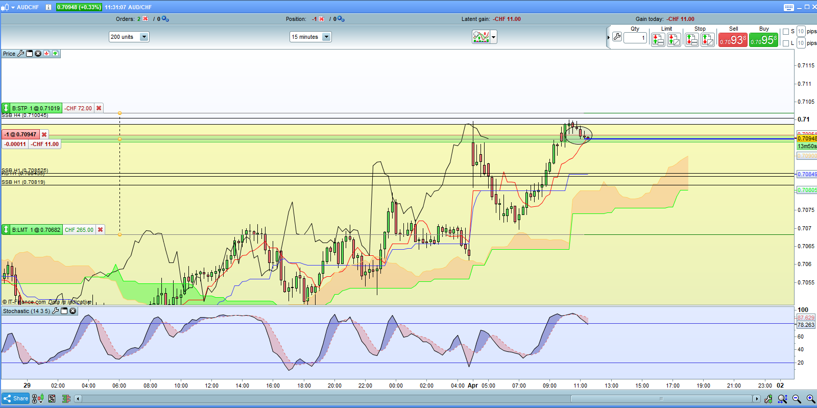Screen dimensions: 817x408
Task: Click the Share button
Action: pos(15,398)
